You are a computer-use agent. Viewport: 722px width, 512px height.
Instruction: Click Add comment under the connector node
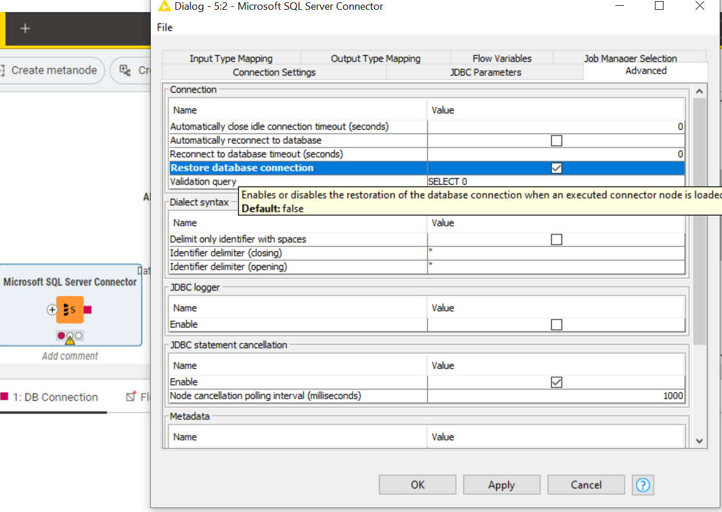pyautogui.click(x=70, y=356)
